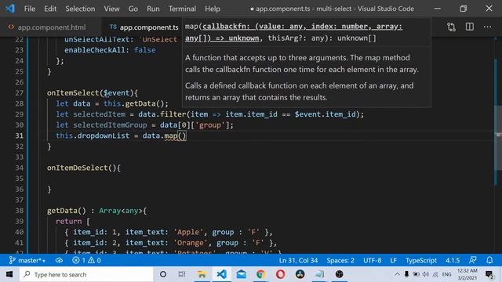Open File Explorer from taskbar
Viewport: 502px width, 282px height.
coord(202,274)
